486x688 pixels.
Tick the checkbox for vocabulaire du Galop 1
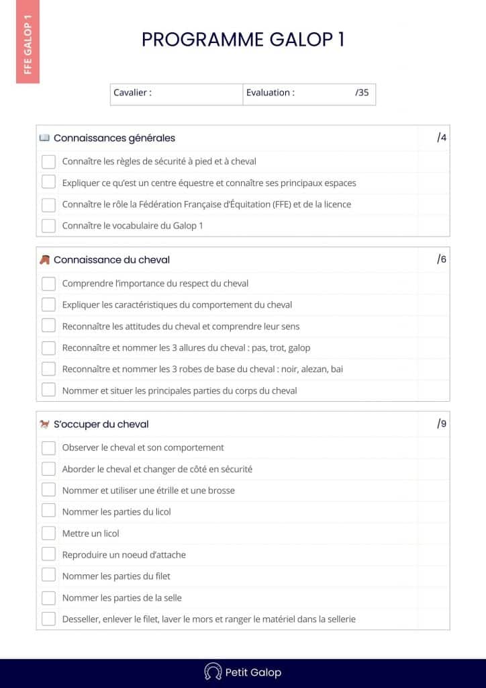(x=48, y=226)
